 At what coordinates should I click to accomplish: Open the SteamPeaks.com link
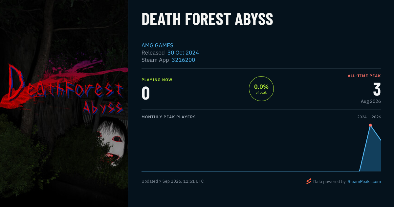(364, 181)
